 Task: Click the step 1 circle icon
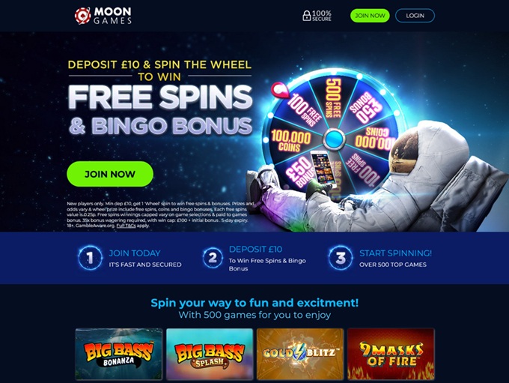coord(90,258)
